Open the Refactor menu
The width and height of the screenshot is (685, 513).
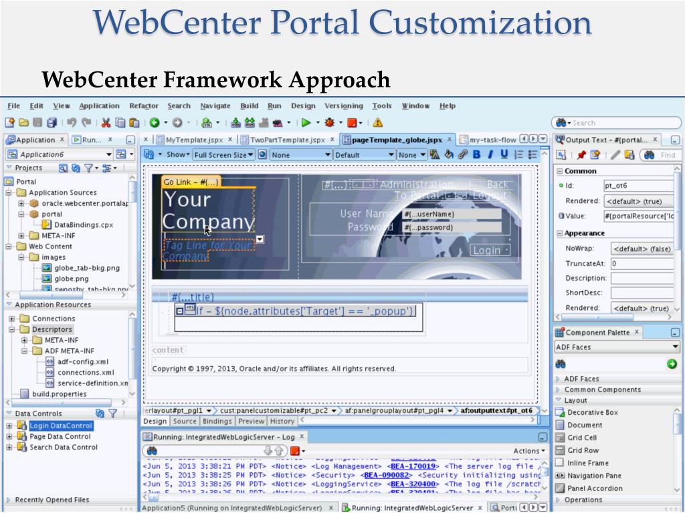point(144,106)
